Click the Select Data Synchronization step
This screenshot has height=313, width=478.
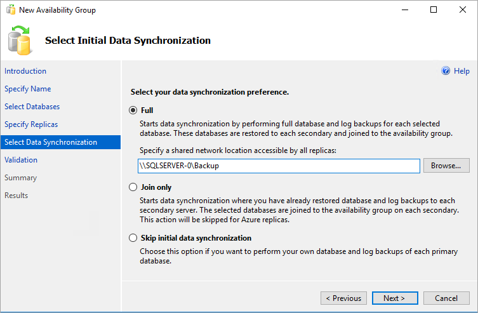coord(51,142)
